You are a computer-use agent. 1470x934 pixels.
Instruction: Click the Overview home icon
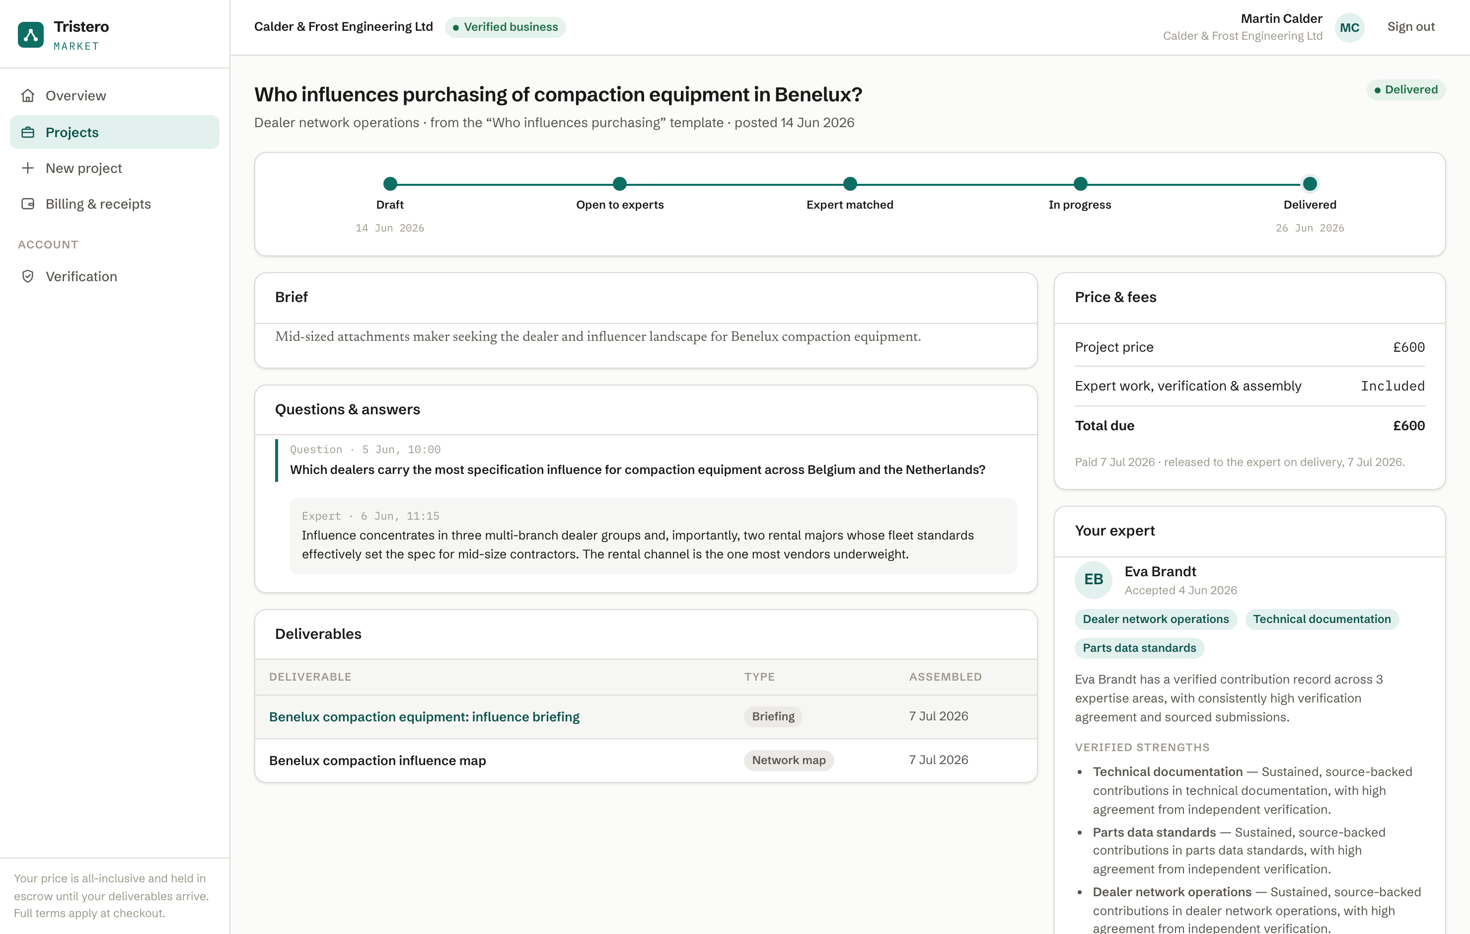pyautogui.click(x=27, y=96)
